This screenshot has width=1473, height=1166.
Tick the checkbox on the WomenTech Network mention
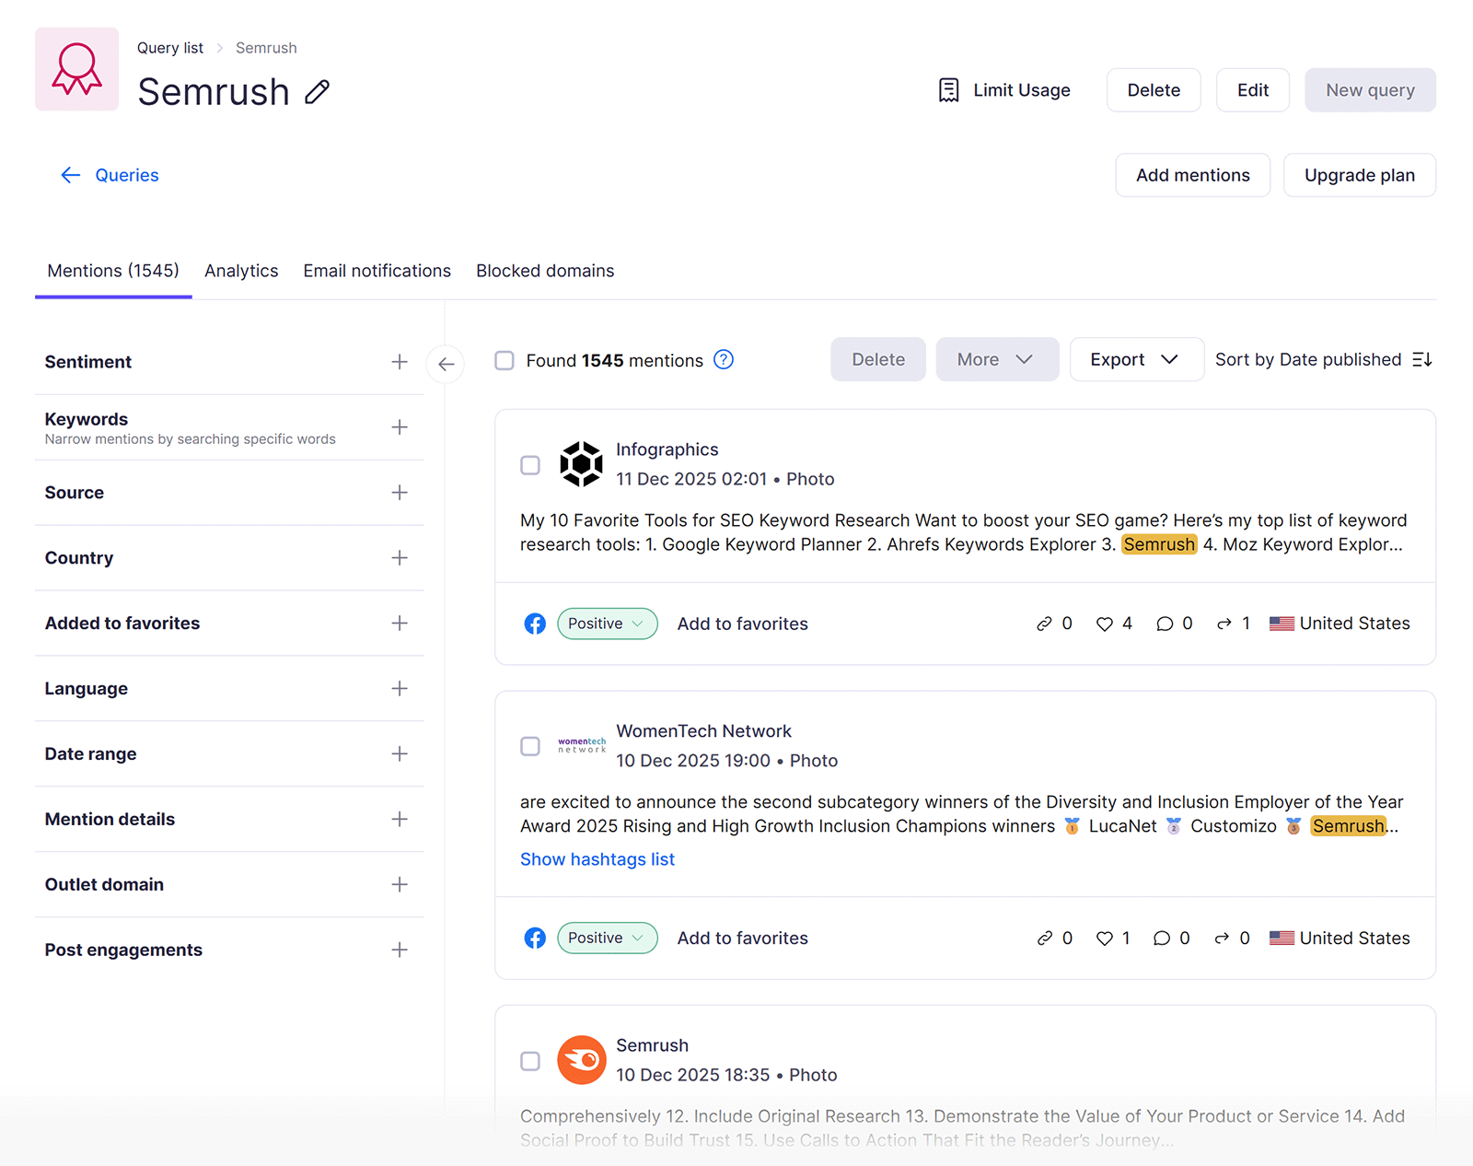(530, 747)
